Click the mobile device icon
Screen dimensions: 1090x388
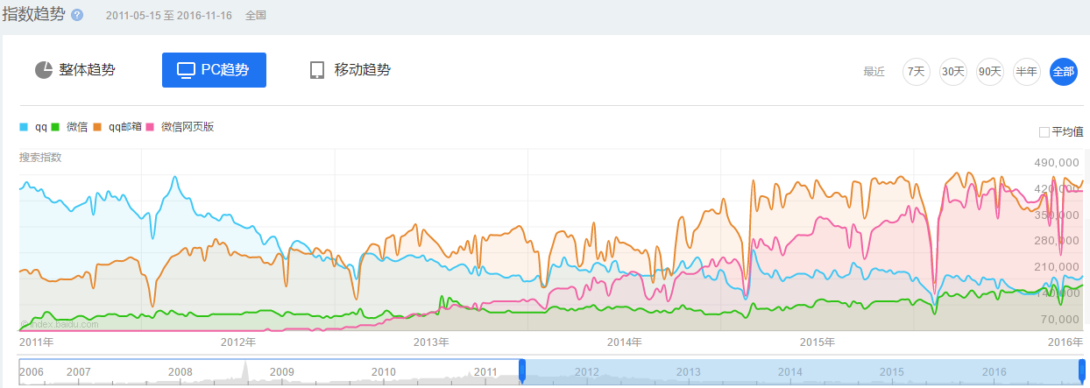[x=317, y=70]
